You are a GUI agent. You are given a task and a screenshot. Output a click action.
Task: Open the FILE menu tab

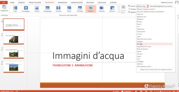coord(4,3)
